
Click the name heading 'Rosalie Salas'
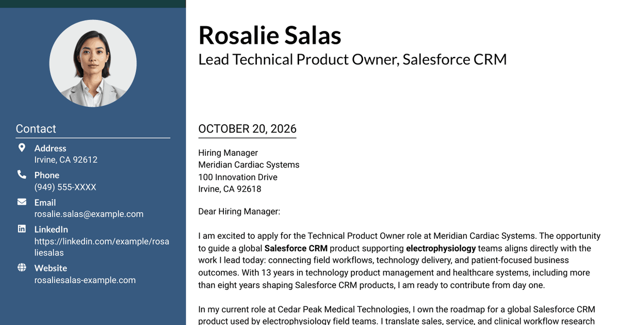click(x=270, y=36)
